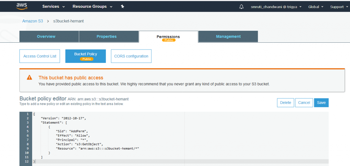Open the Management tab
The width and height of the screenshot is (350, 166).
[228, 36]
